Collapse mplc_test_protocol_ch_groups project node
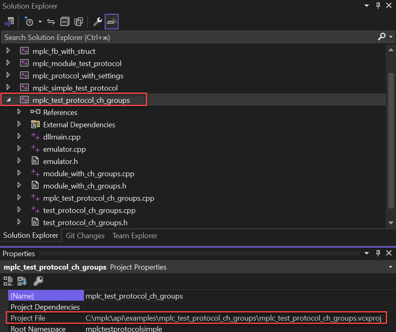 coord(9,100)
